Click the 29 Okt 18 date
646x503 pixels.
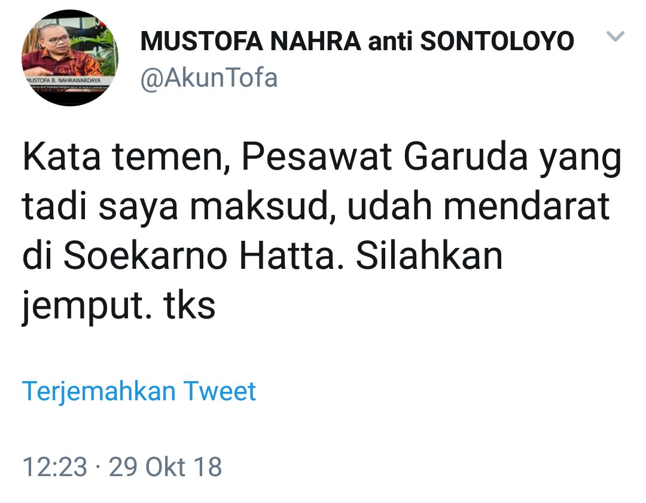[x=165, y=467]
